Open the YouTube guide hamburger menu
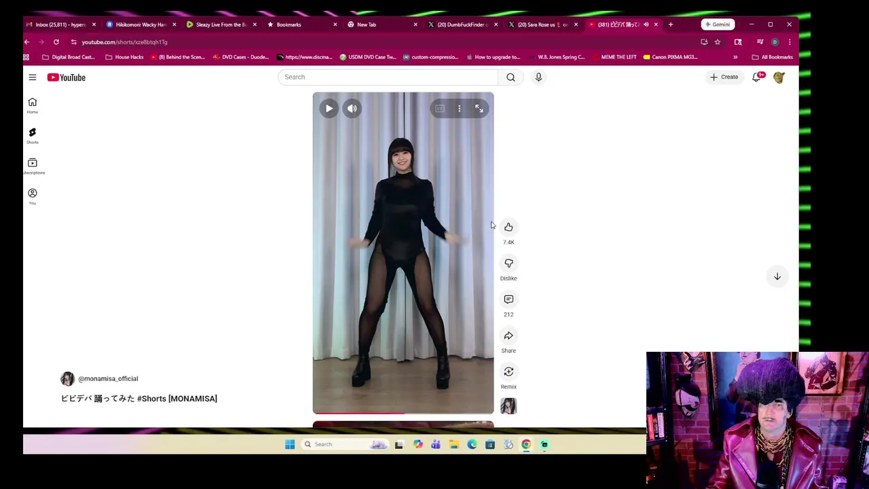The image size is (869, 489). point(32,77)
